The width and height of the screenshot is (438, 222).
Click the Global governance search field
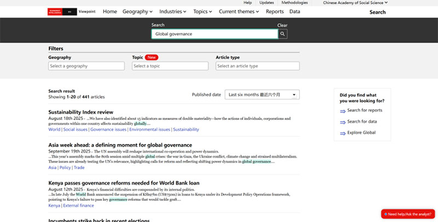tap(214, 34)
